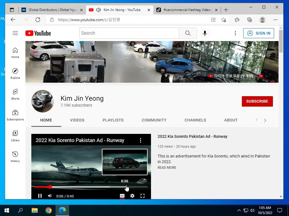Mute tab via speaker icon
Viewport: 289px width, 216px height.
click(98, 10)
